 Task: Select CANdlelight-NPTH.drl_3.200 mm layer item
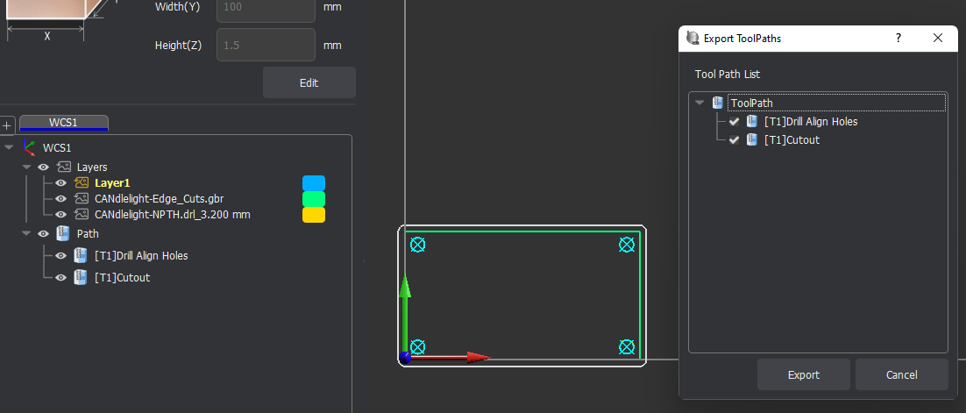(166, 214)
